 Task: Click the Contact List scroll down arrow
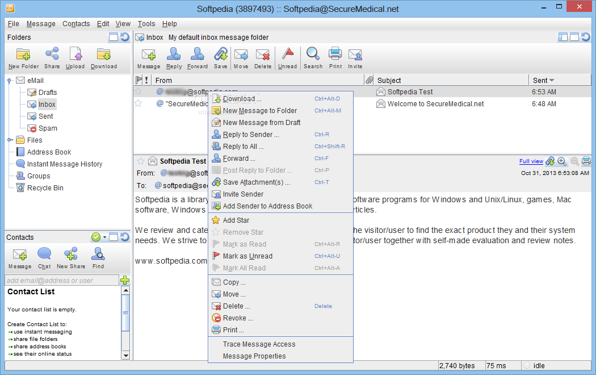(x=125, y=356)
